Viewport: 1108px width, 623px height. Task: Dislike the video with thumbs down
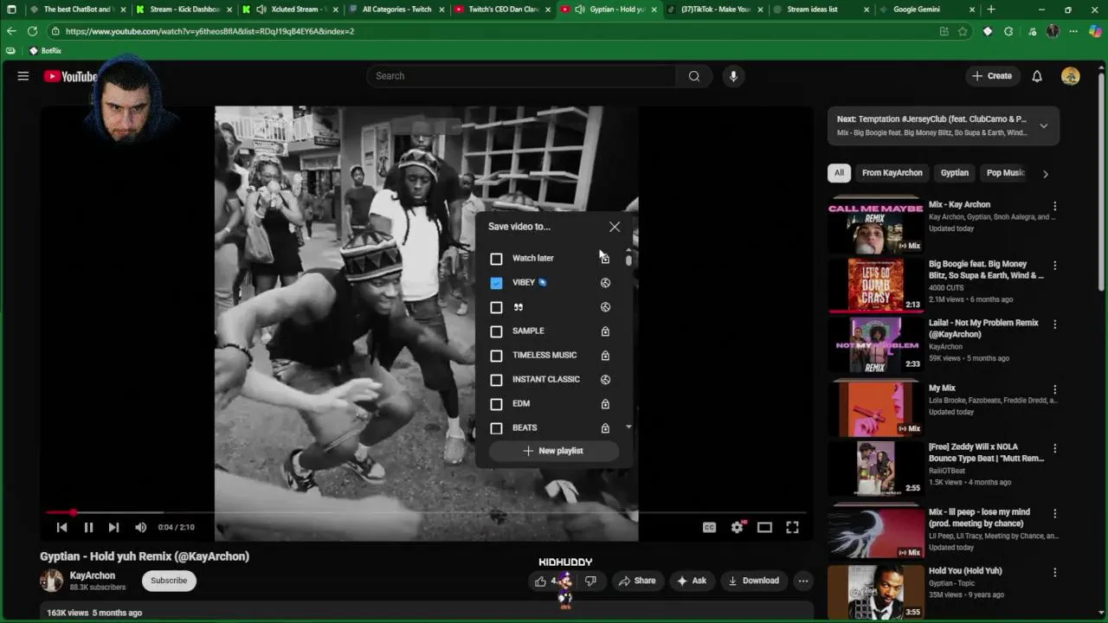tap(590, 581)
